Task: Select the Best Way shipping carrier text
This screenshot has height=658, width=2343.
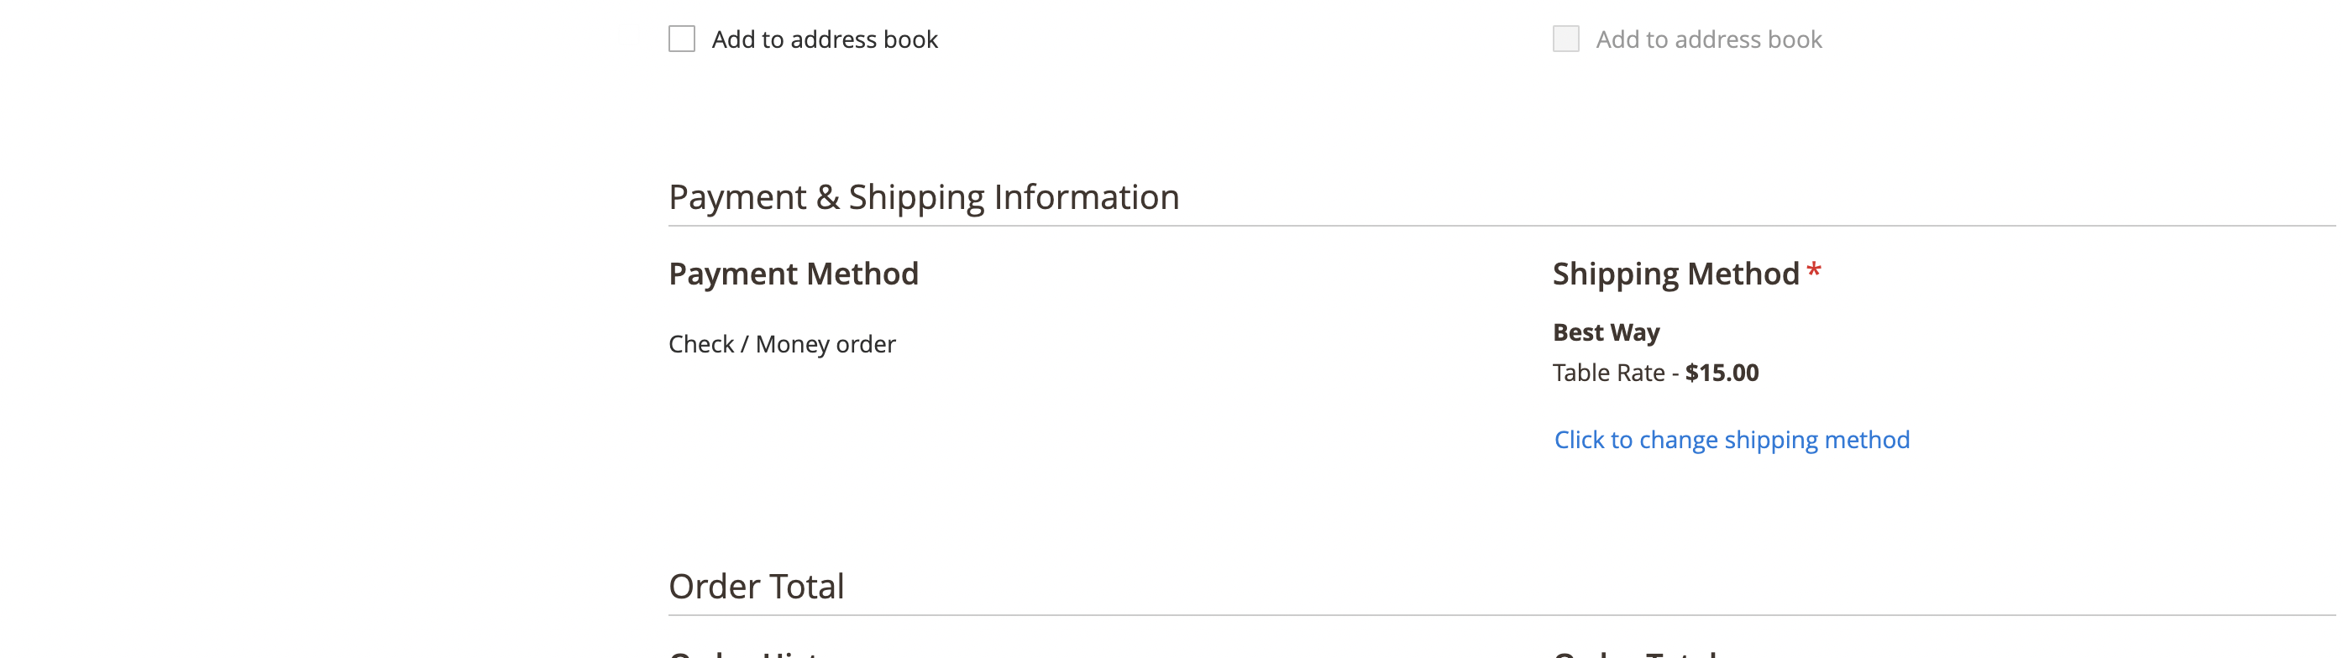Action: [1606, 332]
